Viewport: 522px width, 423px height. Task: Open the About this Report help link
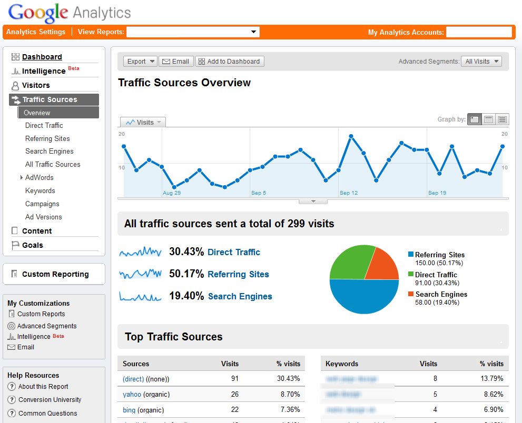(x=43, y=386)
